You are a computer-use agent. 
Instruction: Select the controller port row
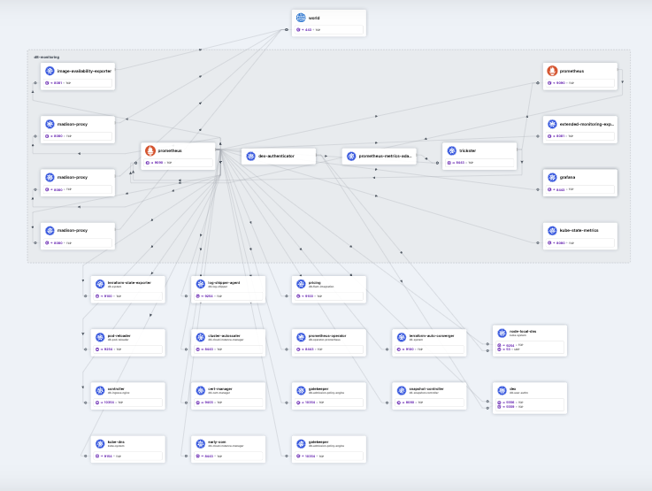tap(128, 403)
